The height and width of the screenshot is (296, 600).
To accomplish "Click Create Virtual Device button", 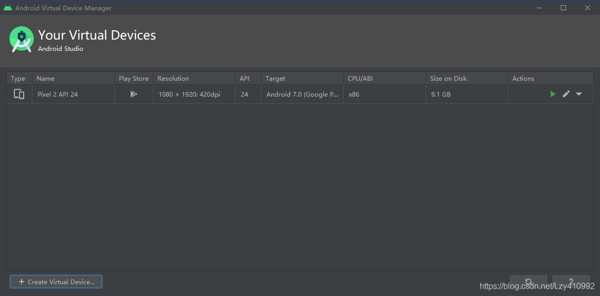I will 56,282.
